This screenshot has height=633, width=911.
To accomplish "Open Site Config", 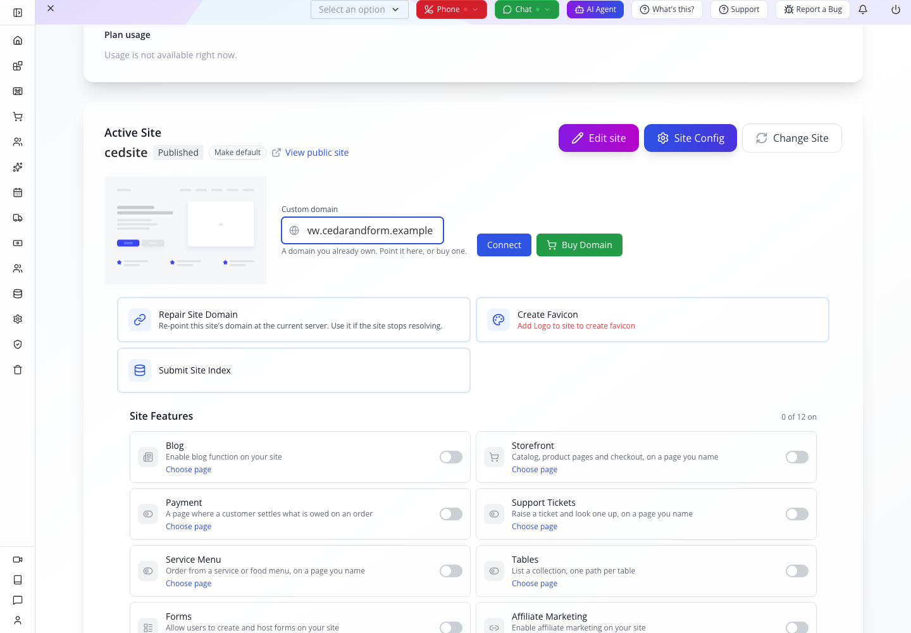I will [690, 138].
